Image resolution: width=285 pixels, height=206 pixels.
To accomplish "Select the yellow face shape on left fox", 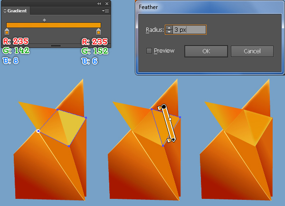I will (72, 126).
